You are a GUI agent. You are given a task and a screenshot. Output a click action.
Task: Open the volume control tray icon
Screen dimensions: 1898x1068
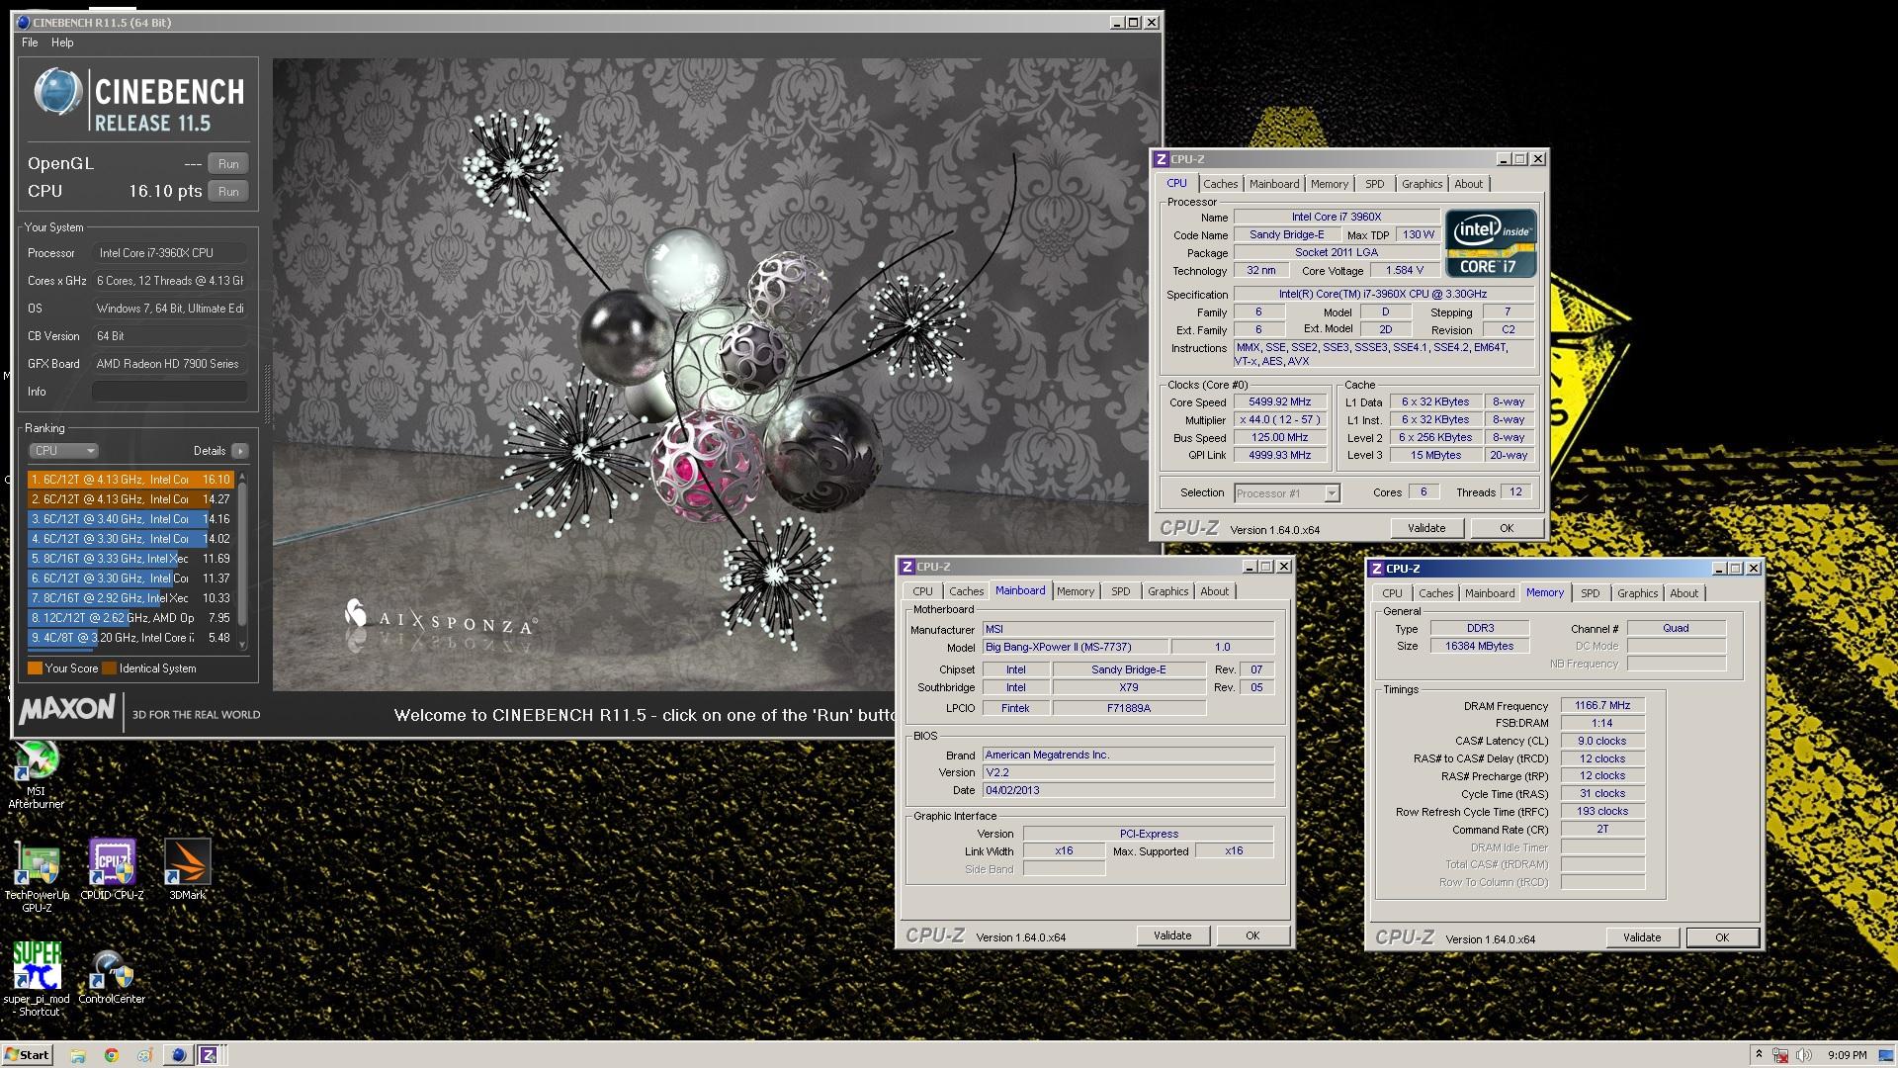click(x=1804, y=1055)
